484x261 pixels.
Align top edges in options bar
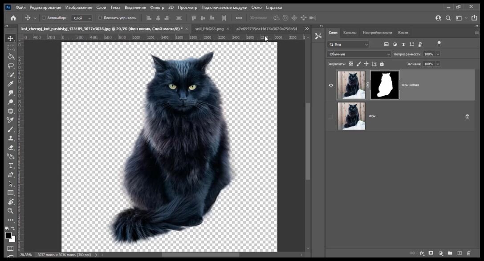194,18
